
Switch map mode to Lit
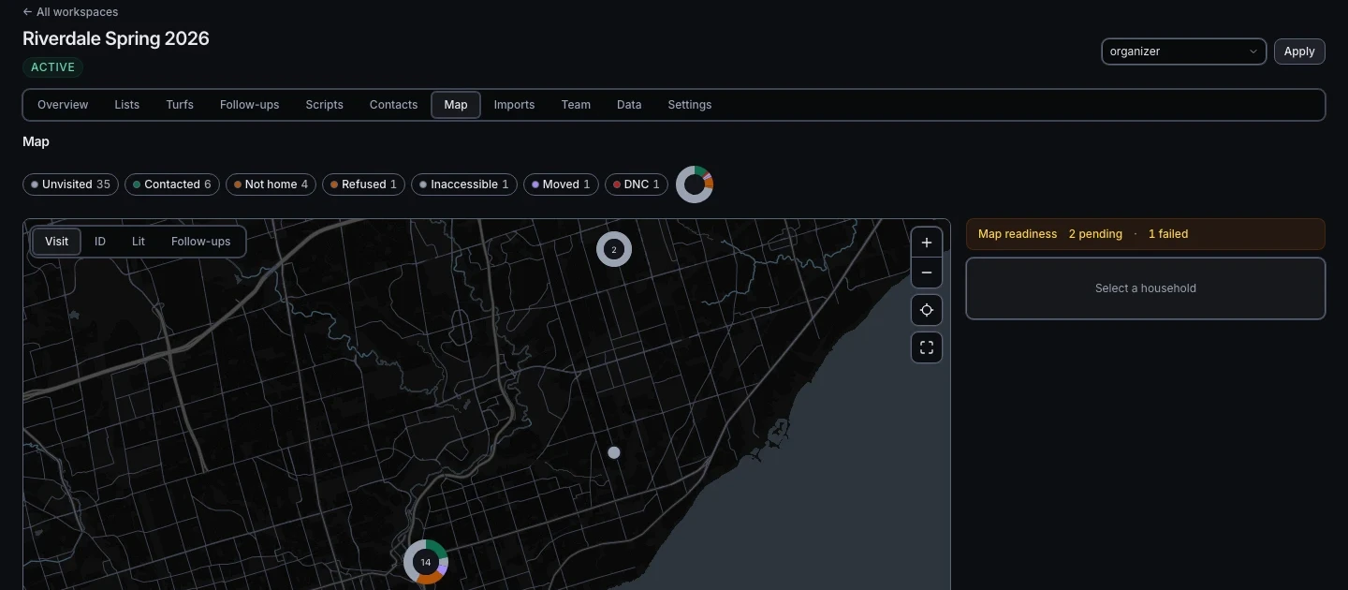pos(139,242)
